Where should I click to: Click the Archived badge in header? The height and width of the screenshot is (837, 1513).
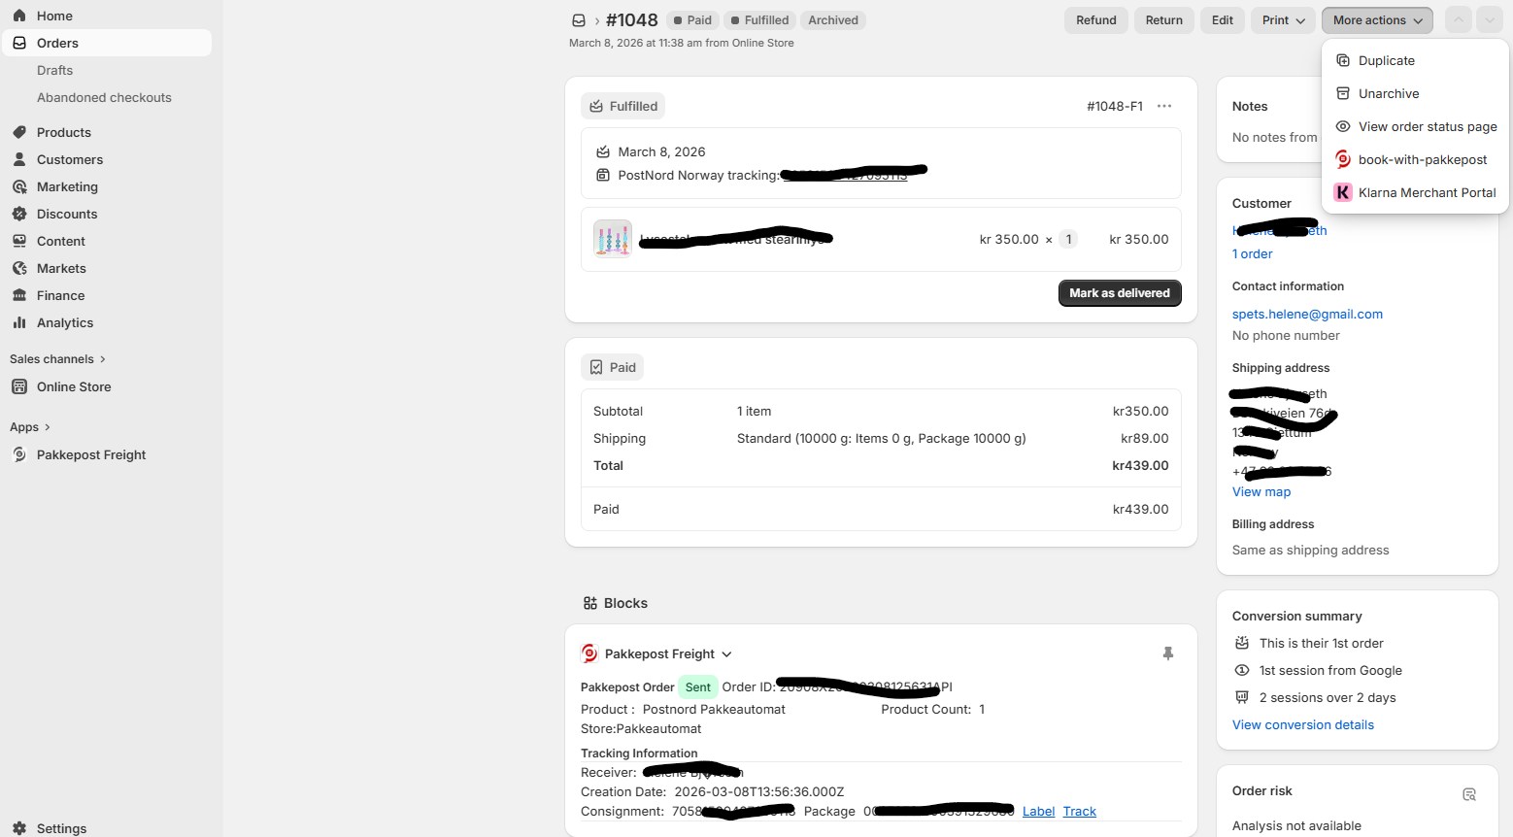click(833, 20)
